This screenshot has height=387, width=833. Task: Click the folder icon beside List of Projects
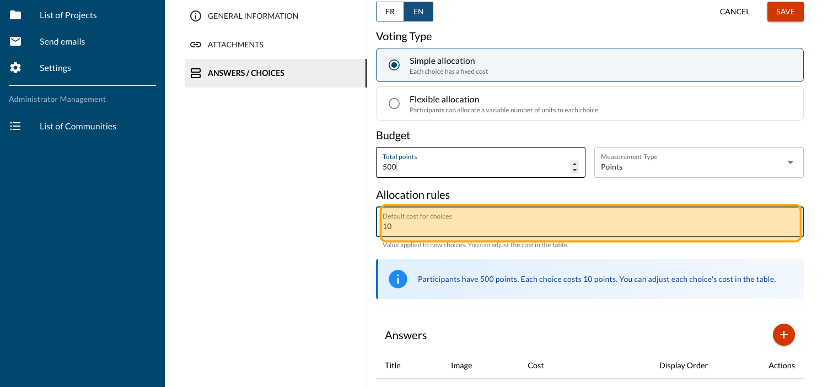[x=15, y=15]
